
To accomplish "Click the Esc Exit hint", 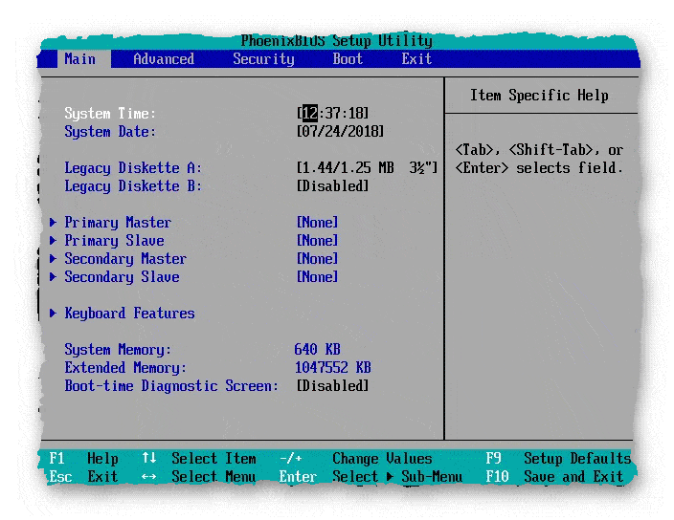I will 84,477.
